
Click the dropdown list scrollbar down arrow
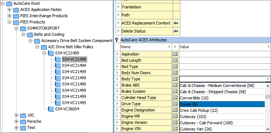click(x=268, y=129)
